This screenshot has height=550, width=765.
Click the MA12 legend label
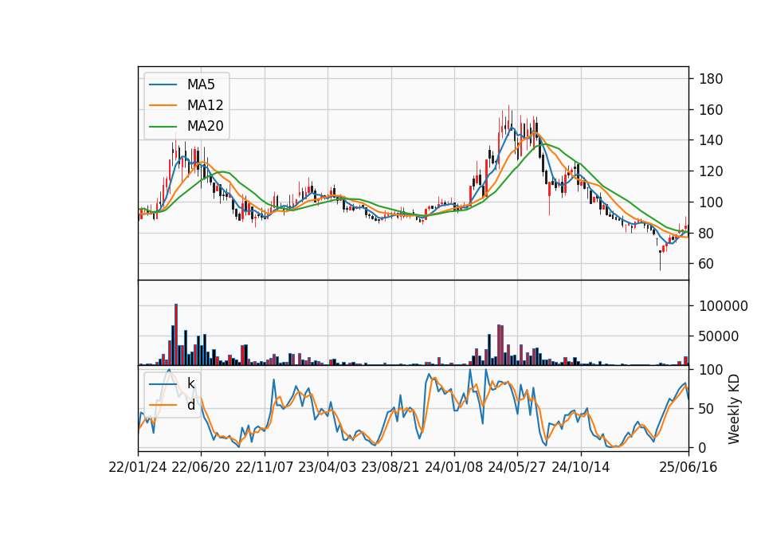205,105
